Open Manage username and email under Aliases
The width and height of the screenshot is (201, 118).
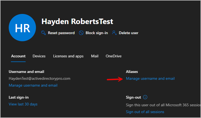click(150, 79)
